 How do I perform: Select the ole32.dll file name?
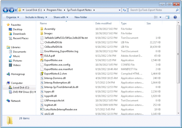click(x=49, y=114)
